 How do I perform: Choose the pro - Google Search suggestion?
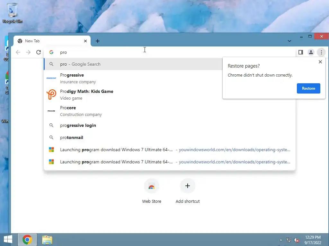point(133,64)
